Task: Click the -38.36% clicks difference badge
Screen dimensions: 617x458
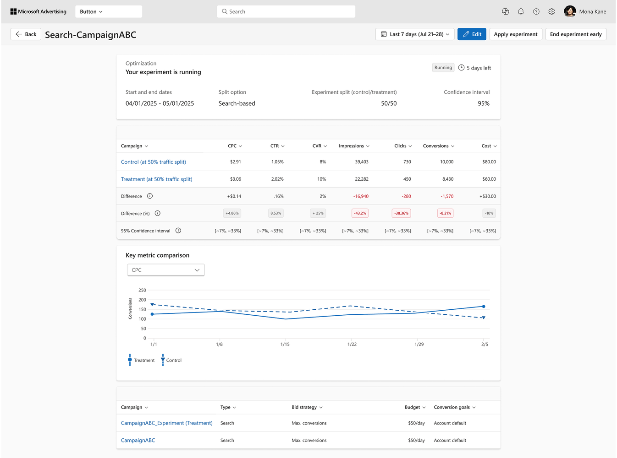Action: click(x=402, y=213)
